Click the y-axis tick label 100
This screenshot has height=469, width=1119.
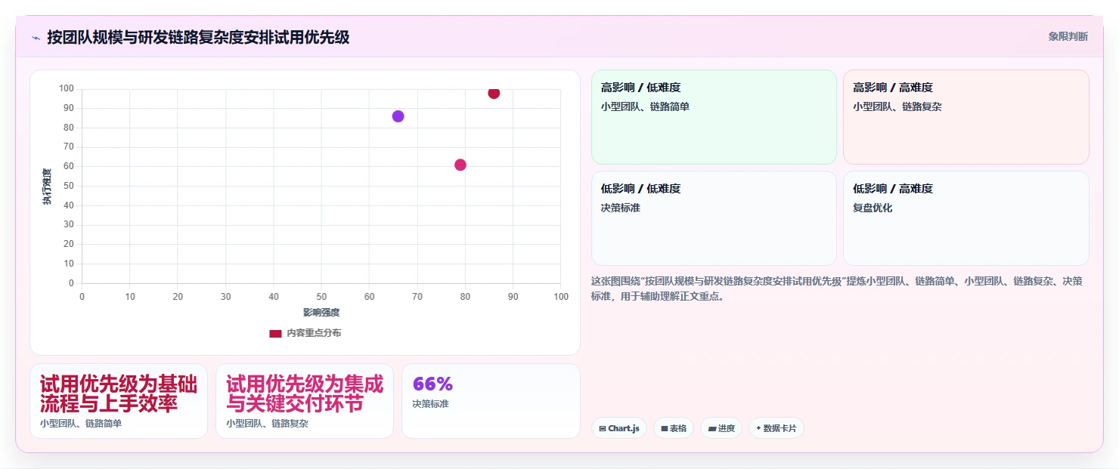pos(67,89)
